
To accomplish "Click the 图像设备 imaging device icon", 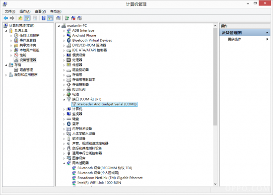I will point(69,158).
